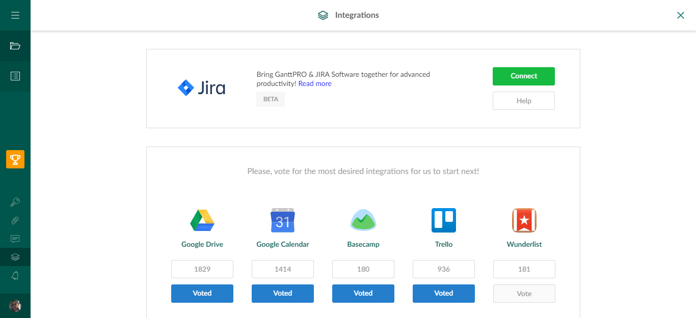Close the Integrations panel
The image size is (696, 318).
point(681,15)
